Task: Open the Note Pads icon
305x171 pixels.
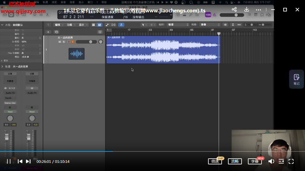Action: (x=256, y=15)
